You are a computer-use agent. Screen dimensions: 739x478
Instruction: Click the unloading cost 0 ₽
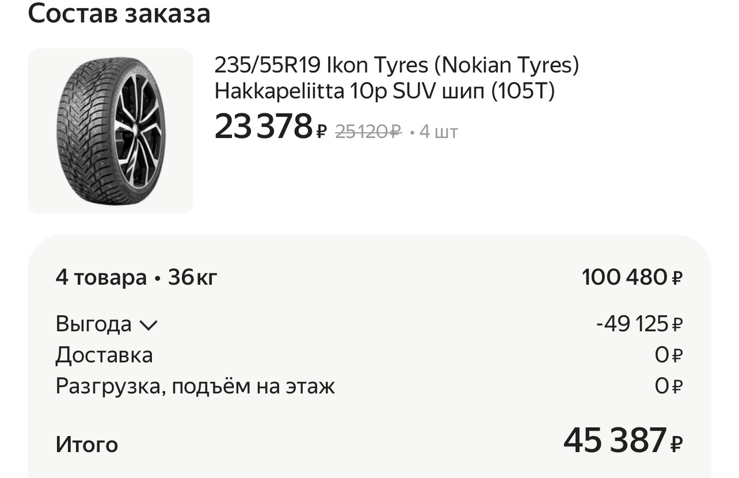pos(668,387)
